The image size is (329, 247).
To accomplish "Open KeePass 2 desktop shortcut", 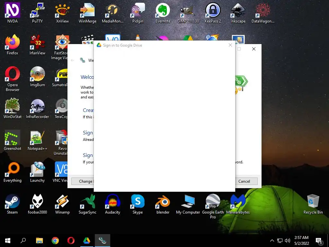I will point(213,13).
